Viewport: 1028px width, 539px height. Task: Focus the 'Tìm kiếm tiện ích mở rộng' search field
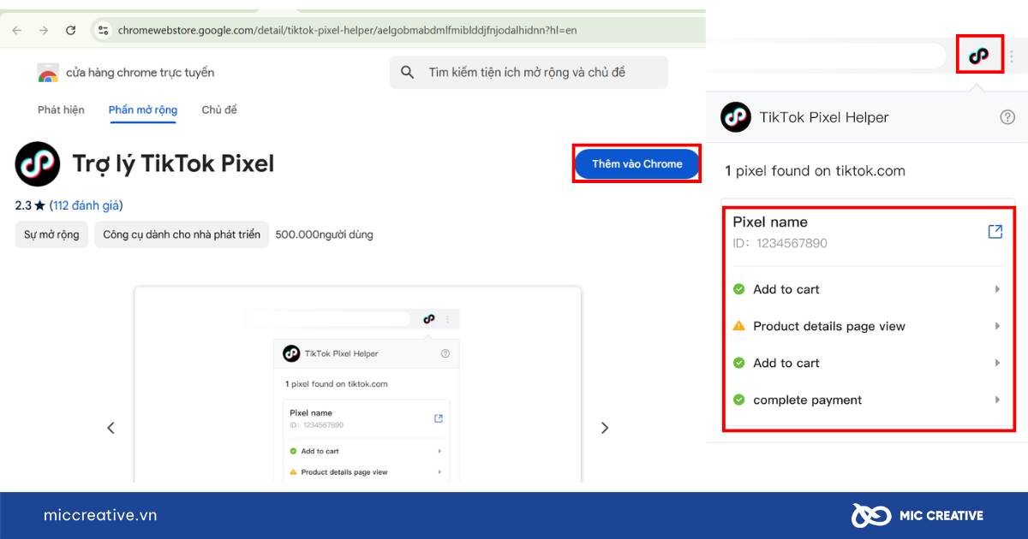pos(529,73)
